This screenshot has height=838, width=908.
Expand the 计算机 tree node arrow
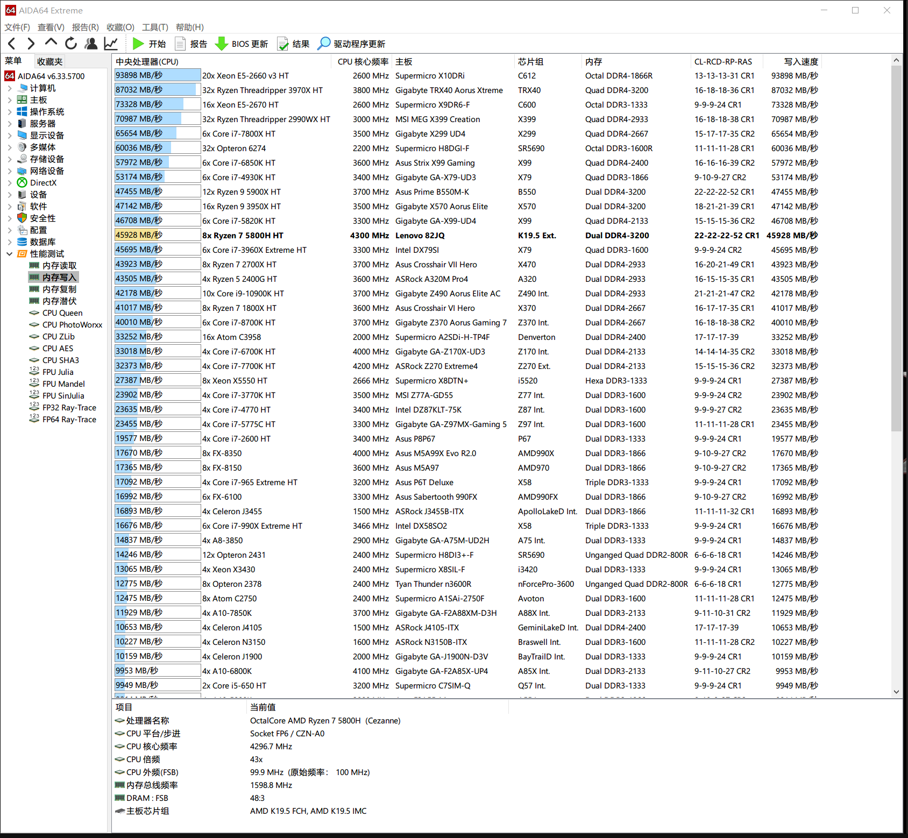10,88
